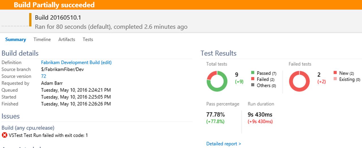Select the Summary tab
The image size is (362, 148).
point(16,40)
